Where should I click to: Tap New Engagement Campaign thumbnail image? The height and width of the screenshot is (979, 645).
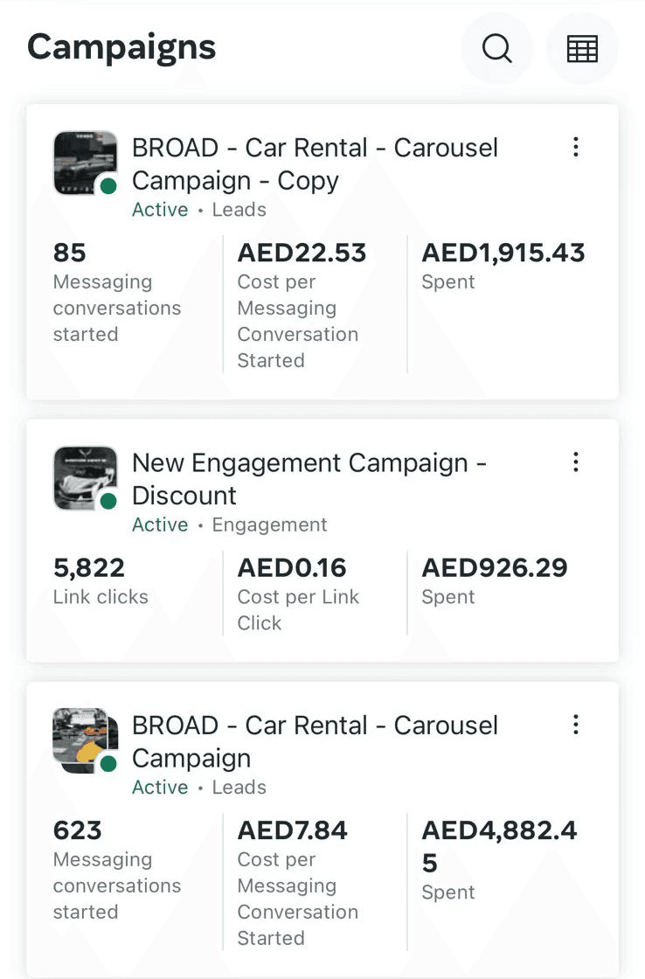[85, 477]
